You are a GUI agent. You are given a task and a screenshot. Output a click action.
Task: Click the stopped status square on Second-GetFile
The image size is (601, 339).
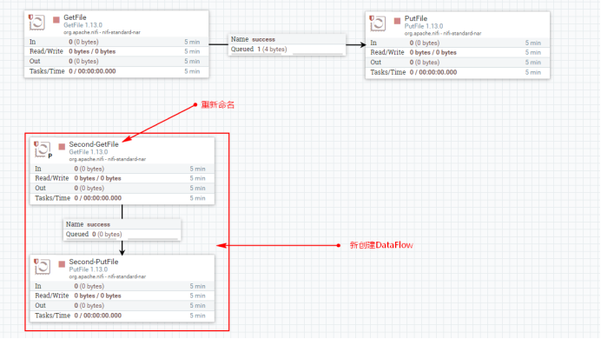point(62,147)
